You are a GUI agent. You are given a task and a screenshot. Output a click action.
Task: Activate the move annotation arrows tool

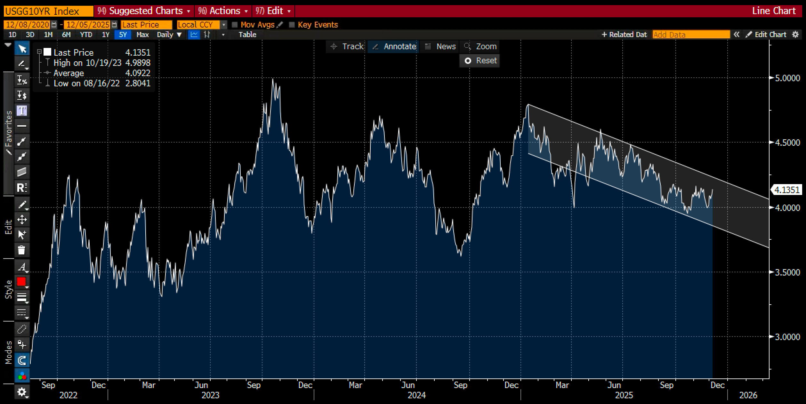point(22,219)
